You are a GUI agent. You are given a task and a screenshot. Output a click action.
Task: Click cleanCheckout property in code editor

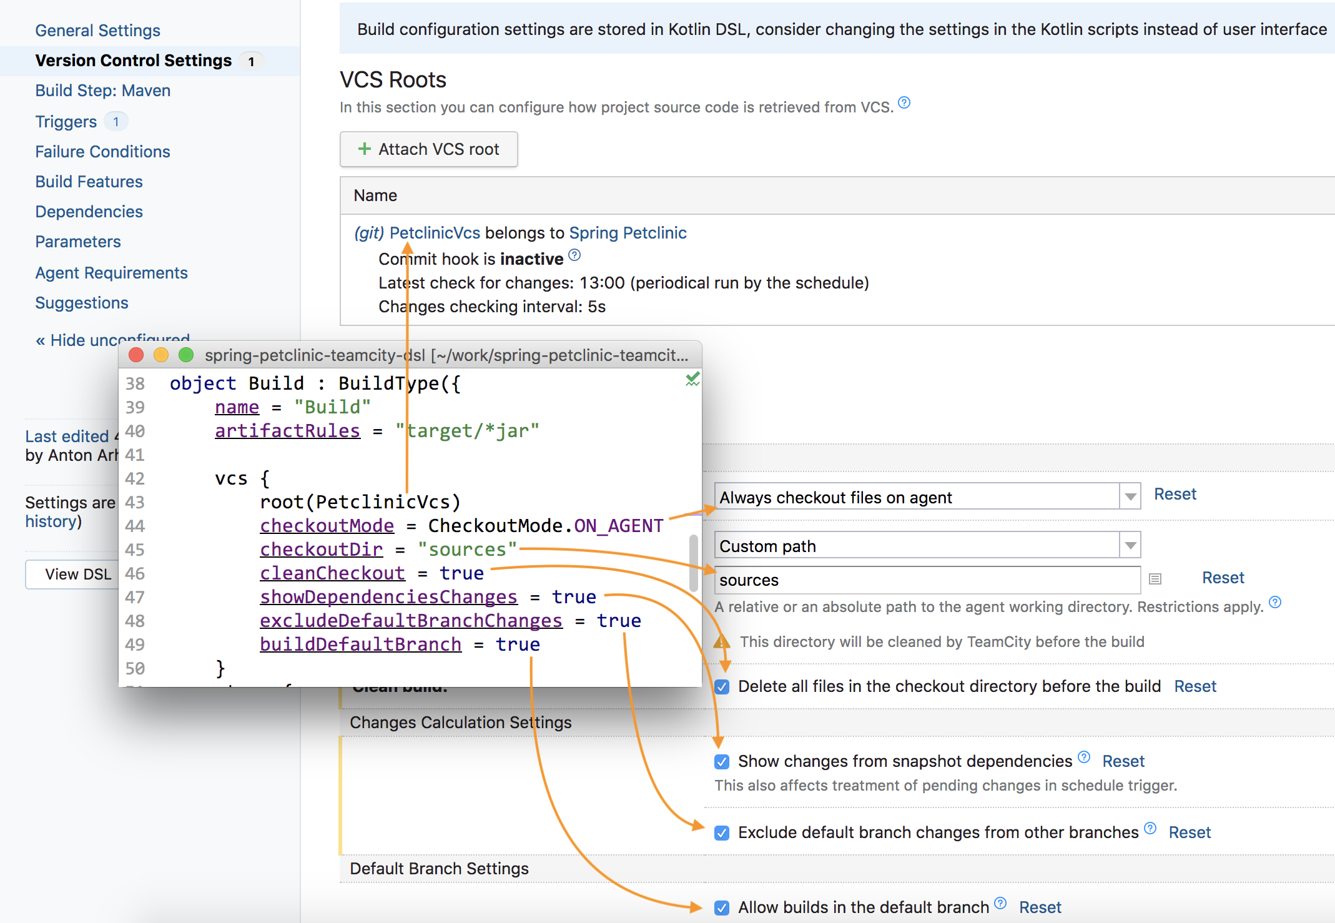[x=333, y=573]
